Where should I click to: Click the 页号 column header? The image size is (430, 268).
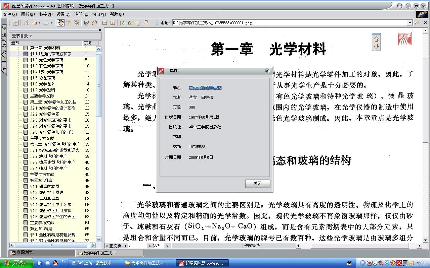coord(91,43)
